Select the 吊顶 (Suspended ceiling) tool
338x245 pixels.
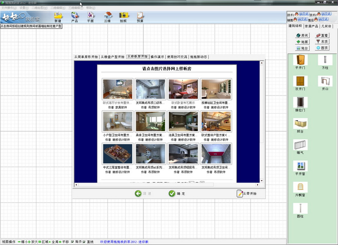point(322,42)
